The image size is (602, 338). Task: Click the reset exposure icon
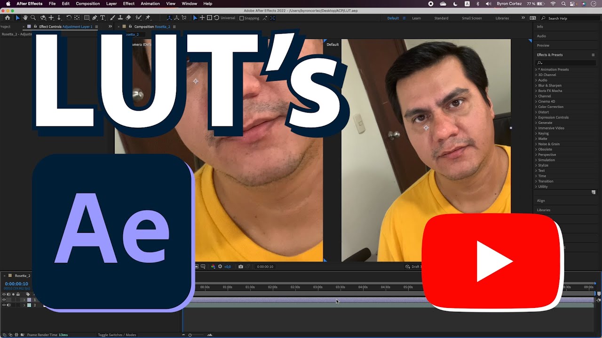tap(220, 267)
